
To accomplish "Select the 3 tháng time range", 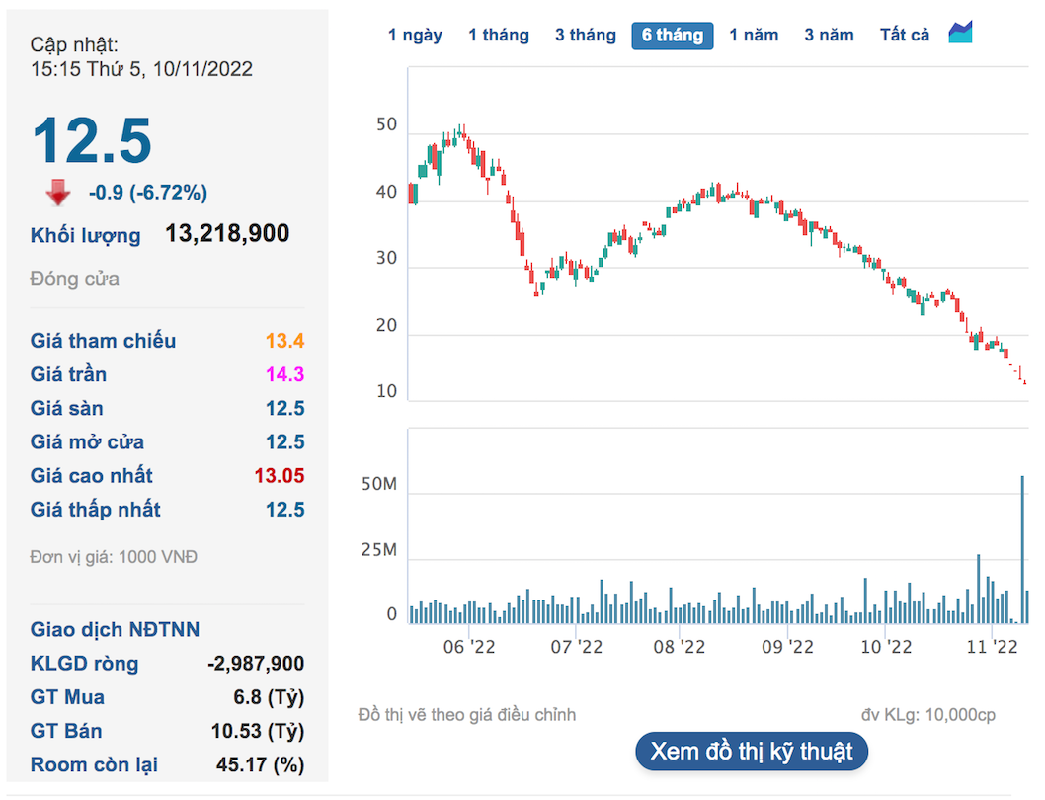I will [585, 36].
